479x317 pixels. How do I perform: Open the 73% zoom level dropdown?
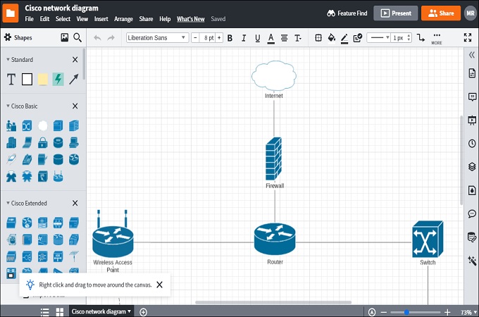466,311
